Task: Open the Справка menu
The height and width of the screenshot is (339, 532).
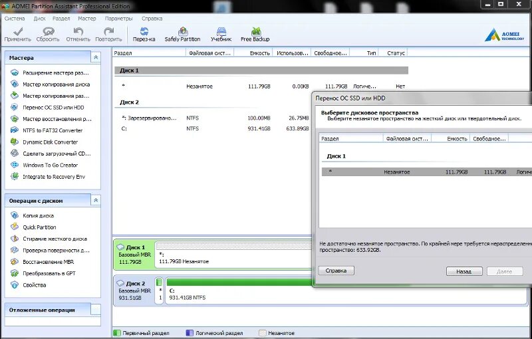Action: (x=152, y=19)
